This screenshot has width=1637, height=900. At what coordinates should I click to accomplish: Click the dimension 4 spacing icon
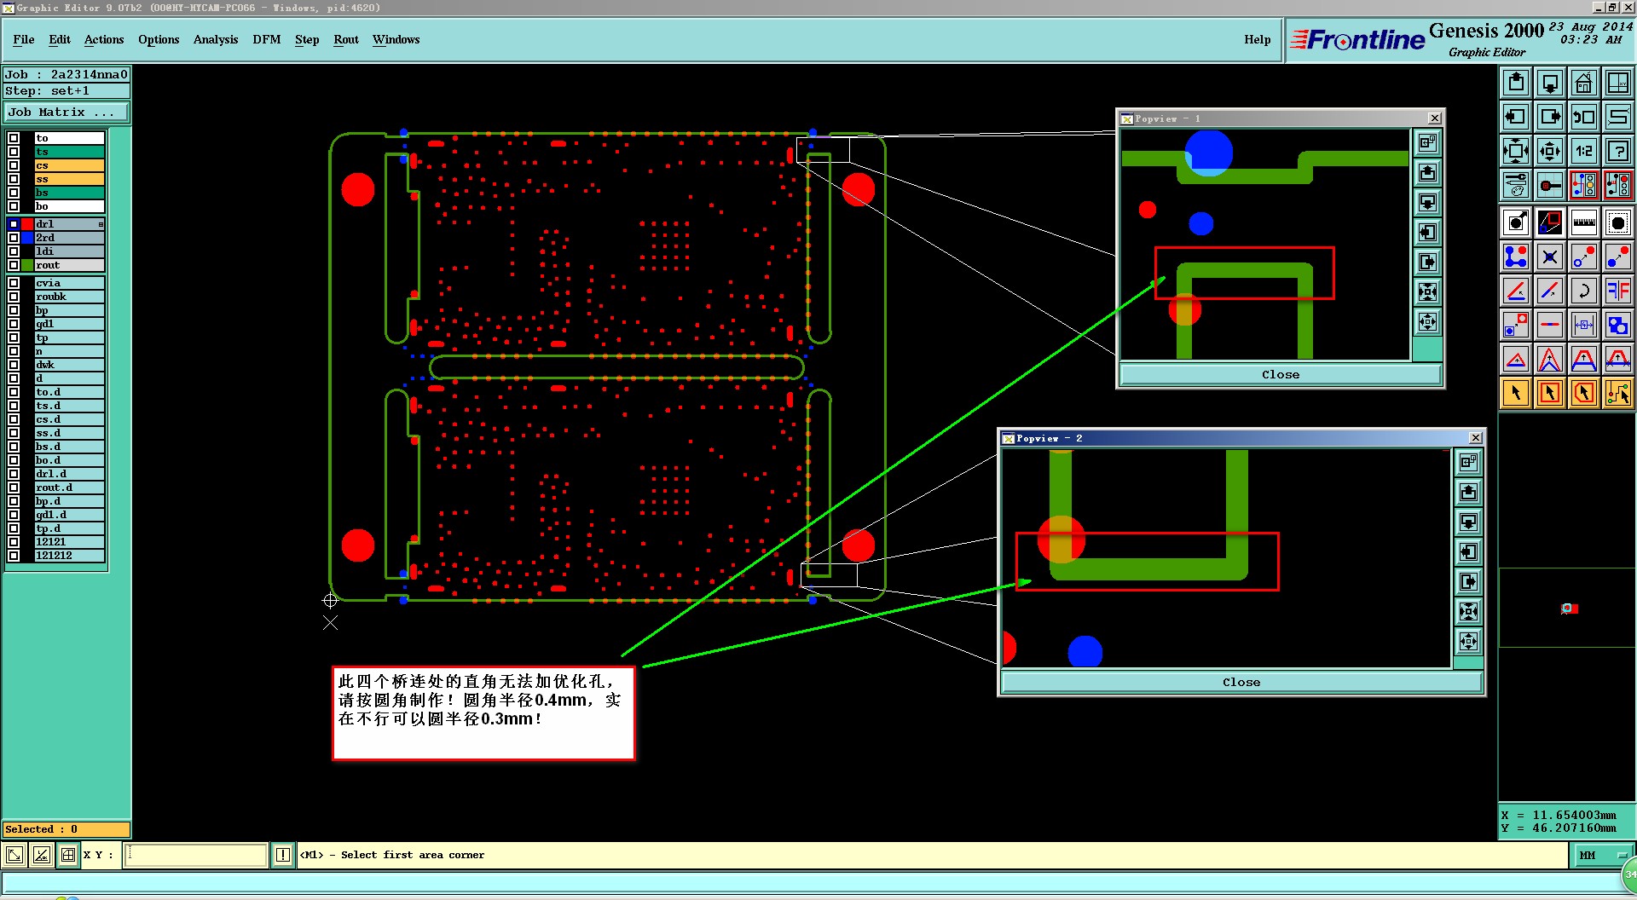[x=1584, y=325]
